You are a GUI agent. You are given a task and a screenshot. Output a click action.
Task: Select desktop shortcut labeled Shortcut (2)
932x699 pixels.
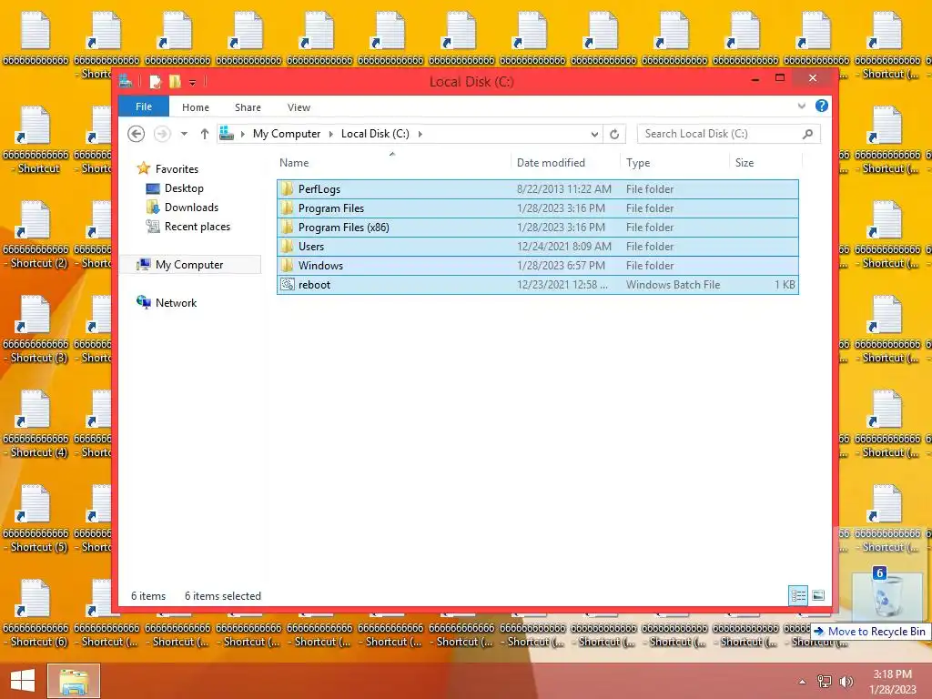35,236
